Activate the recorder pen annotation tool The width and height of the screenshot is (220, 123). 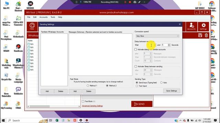139,2
